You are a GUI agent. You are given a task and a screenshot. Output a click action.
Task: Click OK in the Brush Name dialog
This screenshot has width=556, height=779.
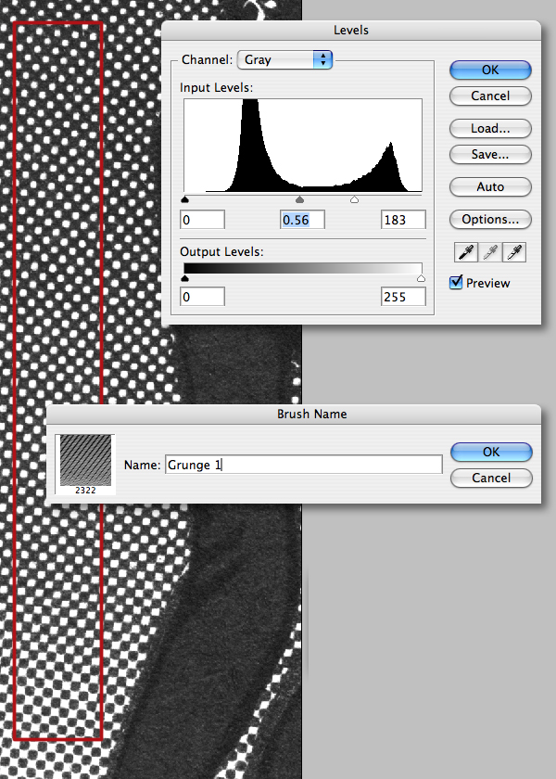click(x=491, y=452)
